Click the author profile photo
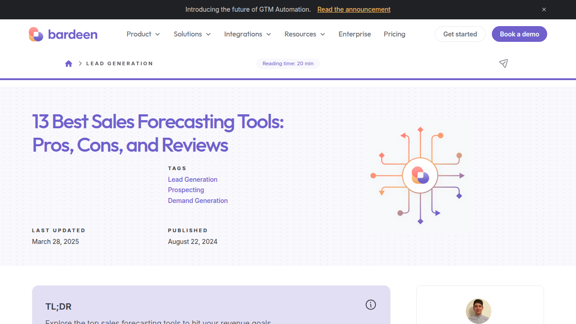The height and width of the screenshot is (324, 576). tap(478, 311)
